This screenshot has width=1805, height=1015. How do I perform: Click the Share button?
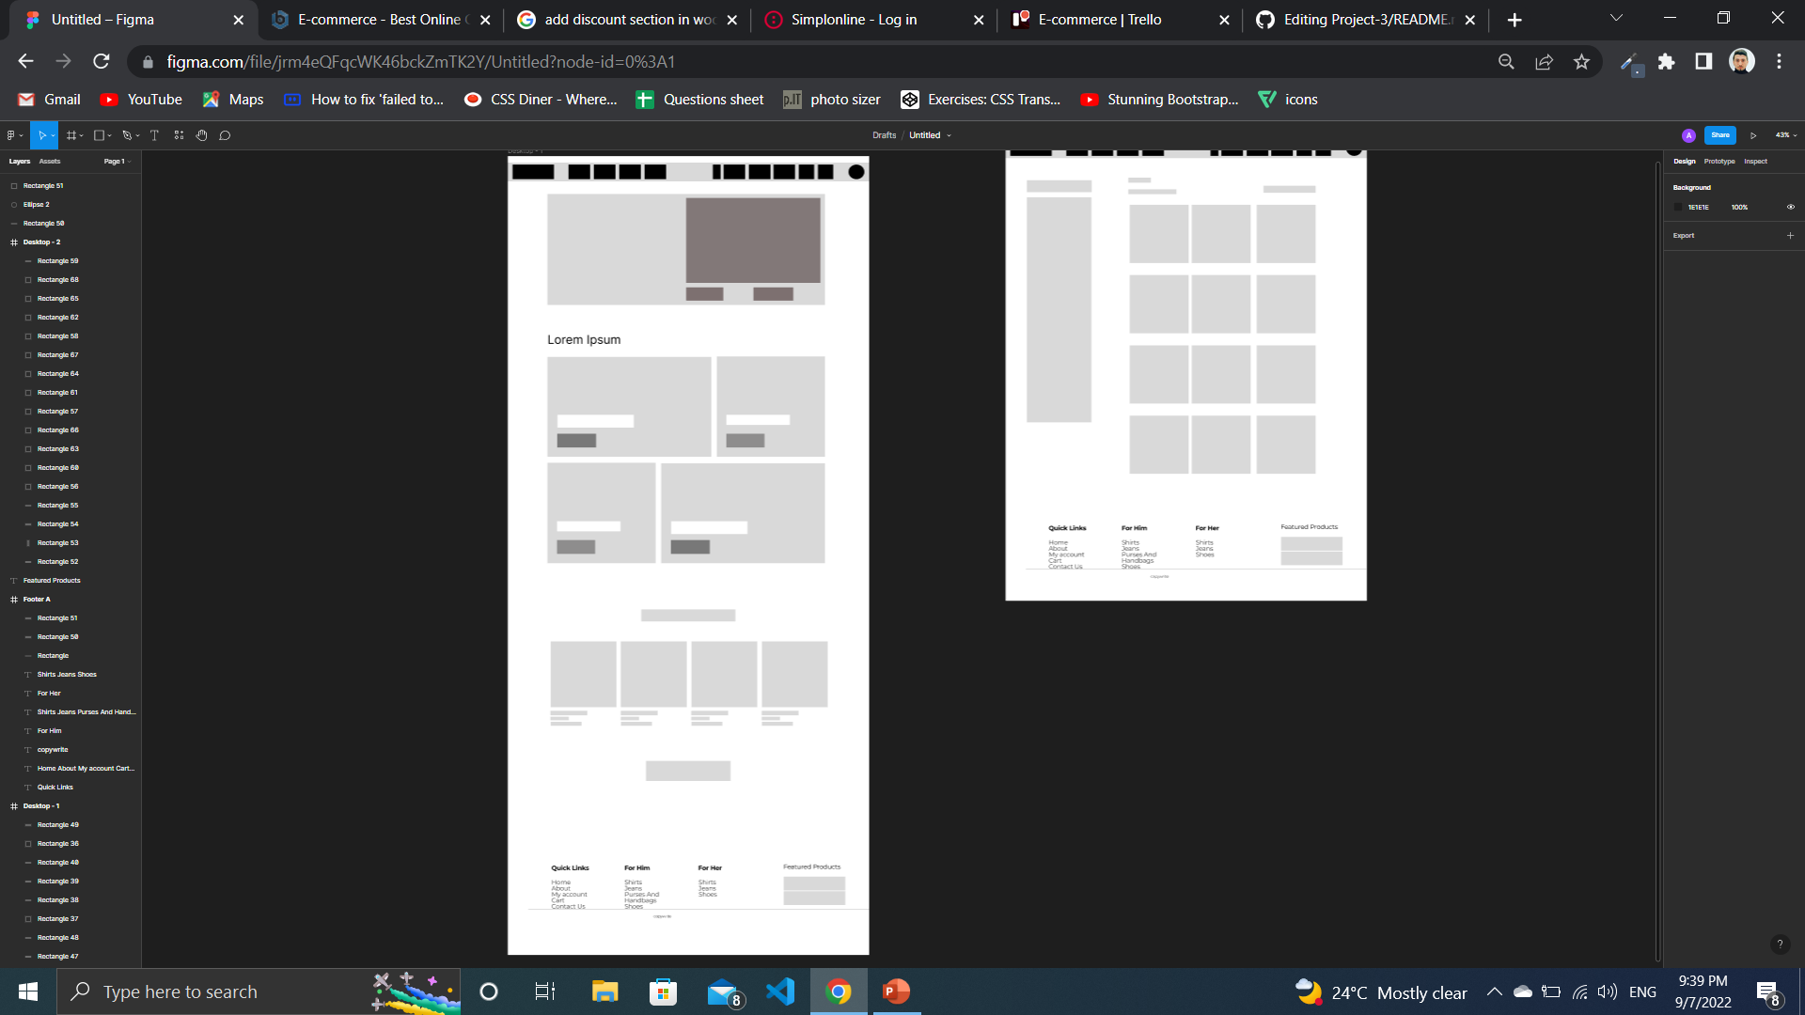(1720, 135)
